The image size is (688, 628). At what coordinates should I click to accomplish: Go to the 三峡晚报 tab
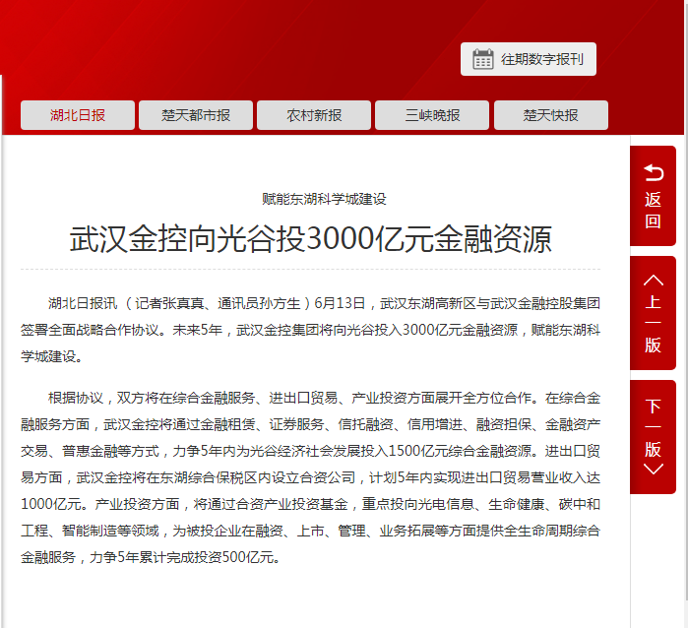(432, 115)
